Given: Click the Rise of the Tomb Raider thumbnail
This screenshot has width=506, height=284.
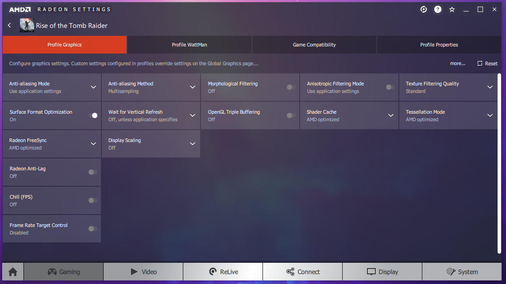Looking at the screenshot, I should click(x=27, y=25).
